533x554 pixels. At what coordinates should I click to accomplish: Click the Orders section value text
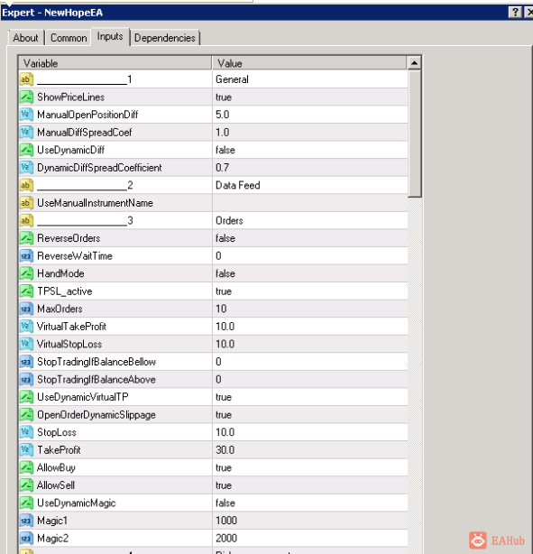point(229,221)
